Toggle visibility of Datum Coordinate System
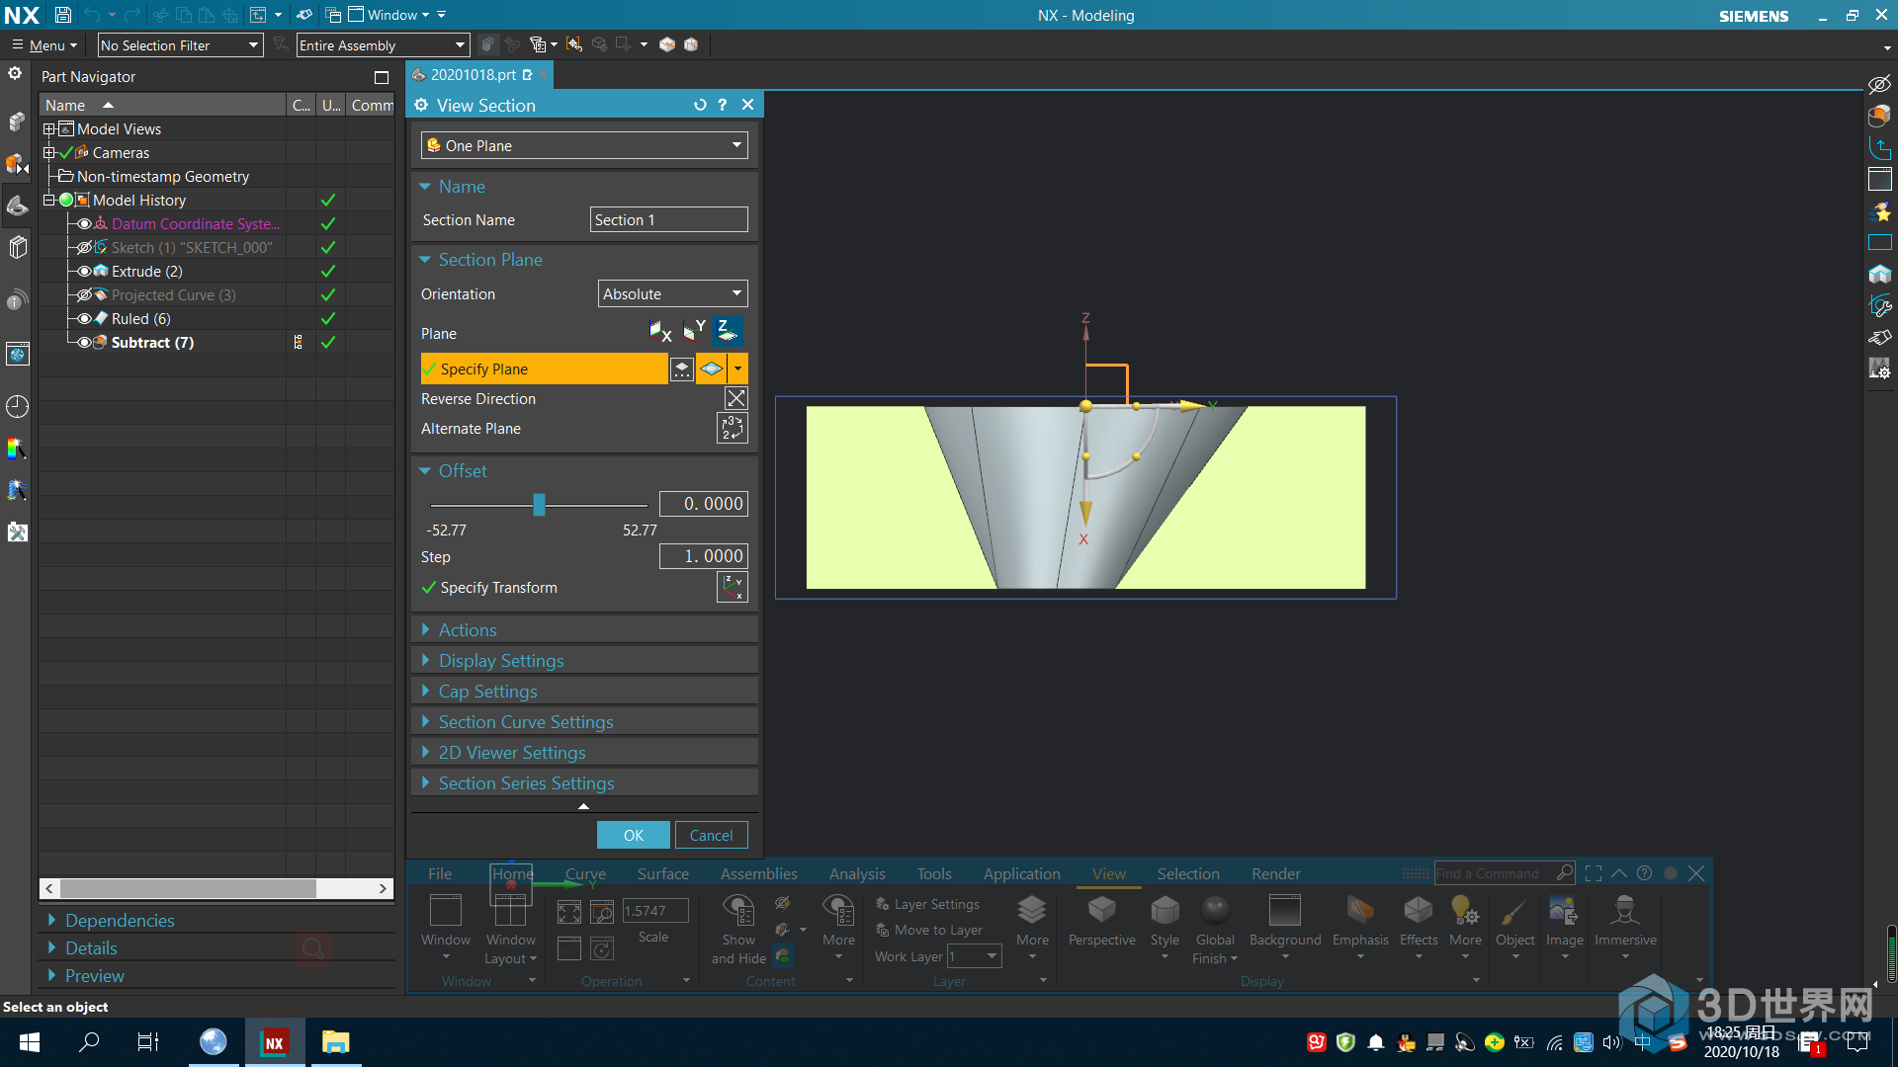 tap(85, 224)
